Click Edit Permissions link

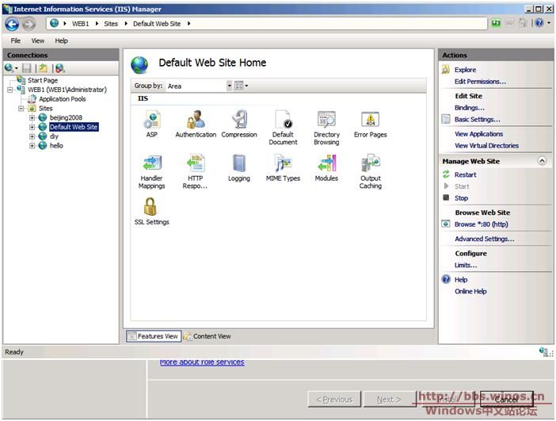click(x=480, y=82)
